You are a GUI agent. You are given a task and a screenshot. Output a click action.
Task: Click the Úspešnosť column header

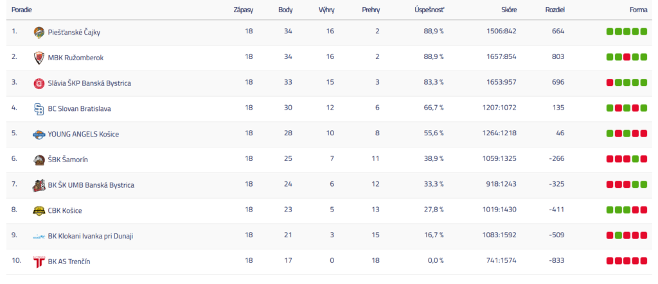pos(429,10)
